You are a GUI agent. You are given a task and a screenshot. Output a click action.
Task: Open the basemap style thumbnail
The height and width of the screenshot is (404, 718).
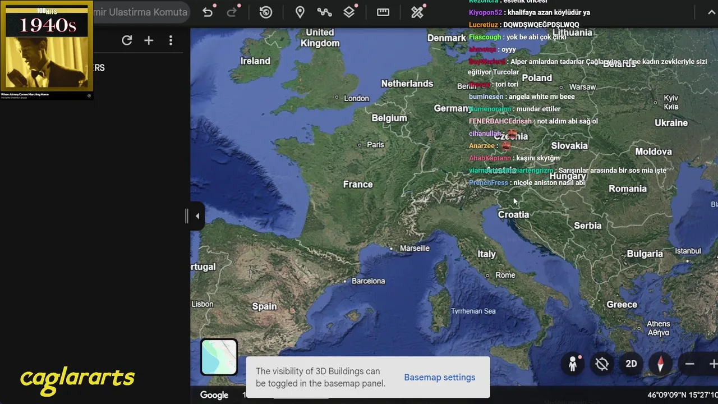click(219, 357)
